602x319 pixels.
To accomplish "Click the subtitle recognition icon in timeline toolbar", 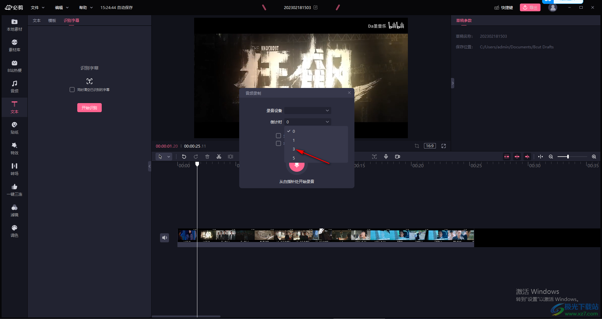I will tap(374, 157).
